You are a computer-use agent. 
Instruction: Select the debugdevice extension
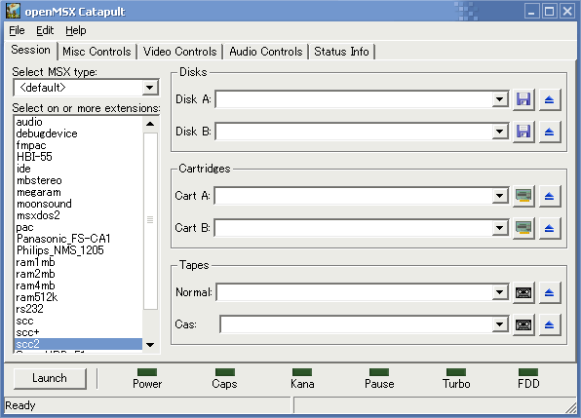pos(79,133)
